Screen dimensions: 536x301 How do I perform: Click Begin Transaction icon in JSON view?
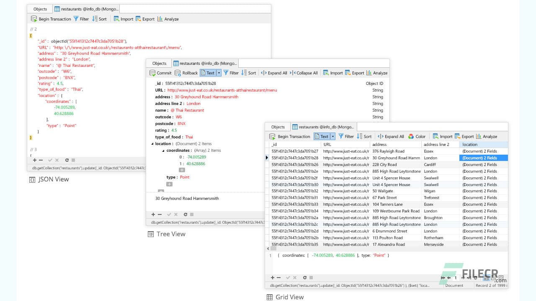[34, 19]
